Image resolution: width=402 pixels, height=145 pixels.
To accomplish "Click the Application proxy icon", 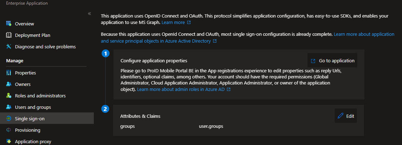I will pyautogui.click(x=9, y=141).
